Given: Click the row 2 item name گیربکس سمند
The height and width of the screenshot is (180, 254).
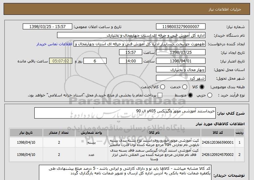Looking at the screenshot, I should click(154, 155).
